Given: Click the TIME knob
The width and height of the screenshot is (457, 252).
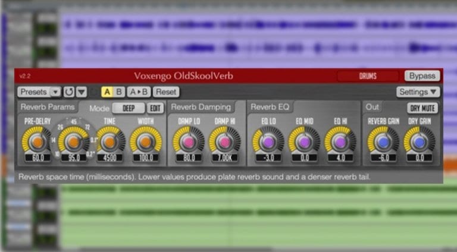Looking at the screenshot, I should click(x=109, y=142).
